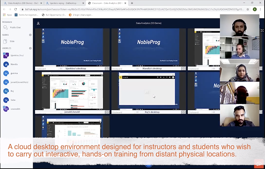Open Apps bookmarks shortcut
This screenshot has height=169, width=265.
pos(7,15)
